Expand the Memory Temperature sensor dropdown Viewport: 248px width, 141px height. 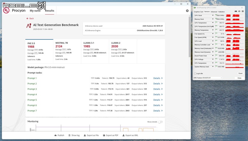coord(213,30)
